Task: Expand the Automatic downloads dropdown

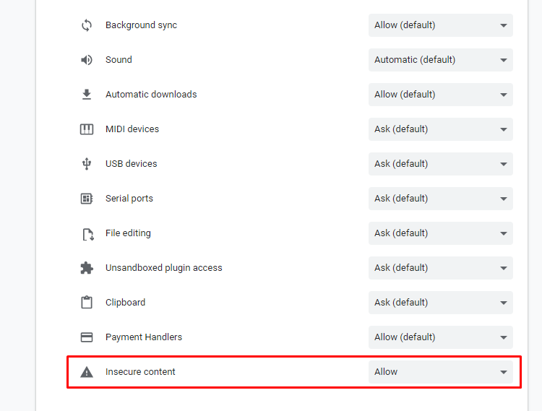Action: coord(440,95)
